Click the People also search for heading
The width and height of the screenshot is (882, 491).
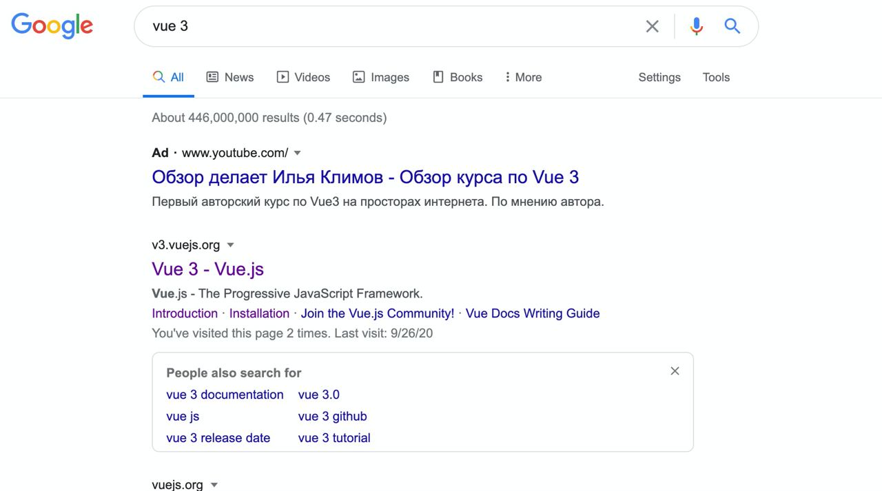(x=234, y=373)
